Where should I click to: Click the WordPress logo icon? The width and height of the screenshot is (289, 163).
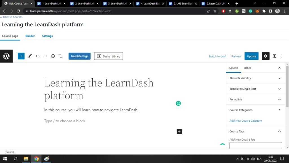6,56
